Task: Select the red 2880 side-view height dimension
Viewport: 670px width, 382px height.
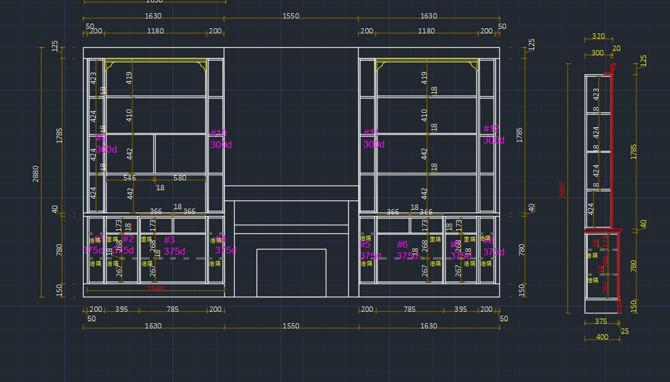Action: point(562,190)
